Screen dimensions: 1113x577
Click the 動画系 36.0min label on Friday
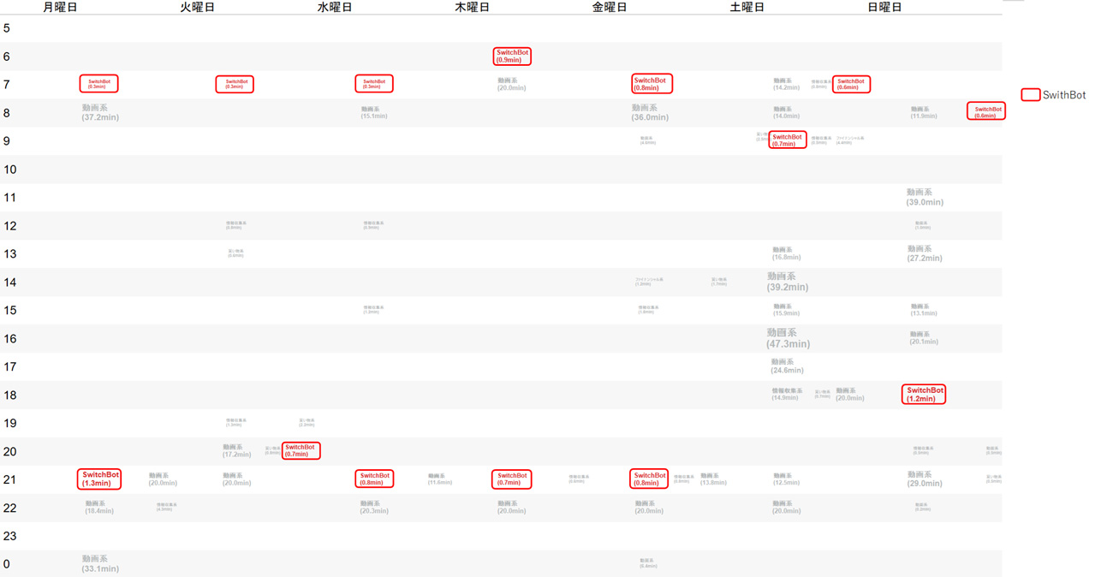pyautogui.click(x=650, y=113)
